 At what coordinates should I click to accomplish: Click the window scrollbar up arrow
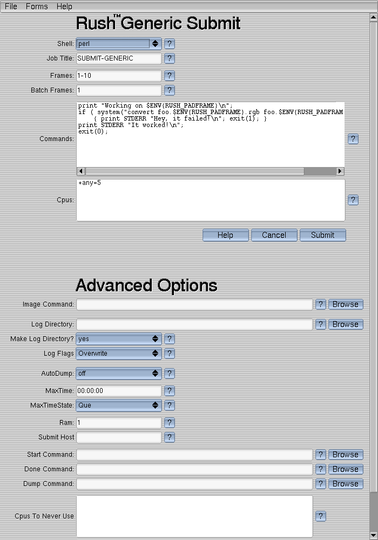tap(374, 17)
